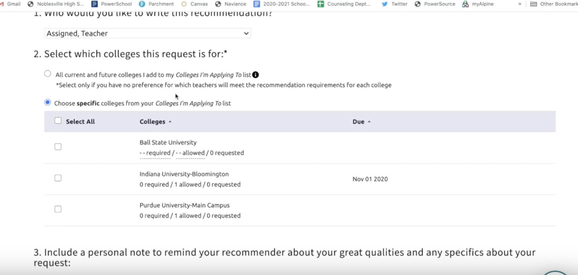Screen dimensions: 578x275
Task: Open the Counseling Dept spreadsheet bookmark
Action: (344, 4)
